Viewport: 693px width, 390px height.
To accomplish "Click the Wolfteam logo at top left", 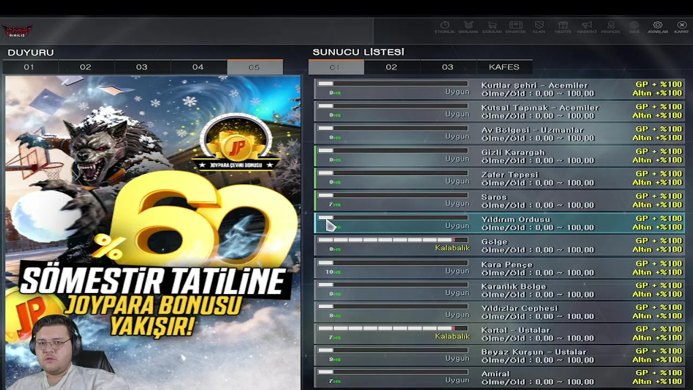I will point(17,30).
